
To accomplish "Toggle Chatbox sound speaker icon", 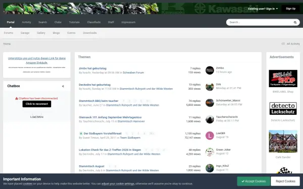I will pyautogui.click(x=63, y=86).
